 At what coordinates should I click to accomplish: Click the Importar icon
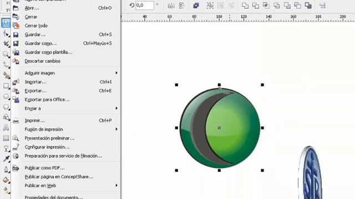[16, 82]
